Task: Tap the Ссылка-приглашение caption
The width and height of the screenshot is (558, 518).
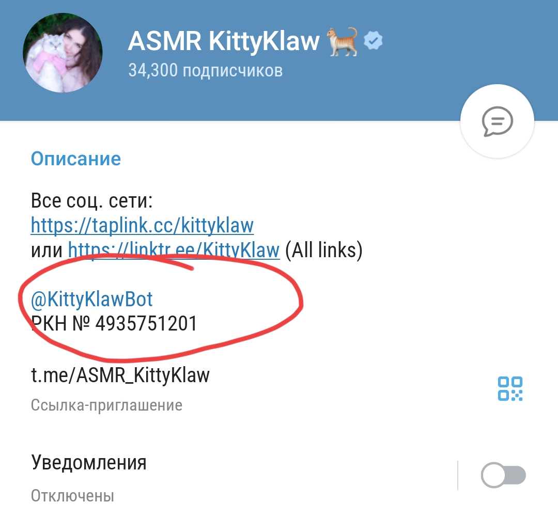Action: click(106, 405)
